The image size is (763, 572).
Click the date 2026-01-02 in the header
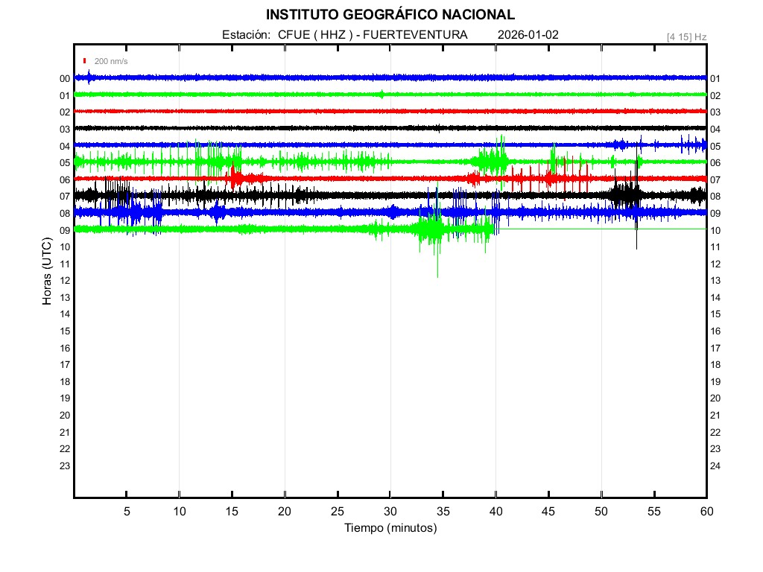tap(528, 35)
